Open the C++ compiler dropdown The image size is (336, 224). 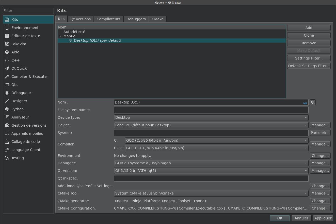pos(216,148)
